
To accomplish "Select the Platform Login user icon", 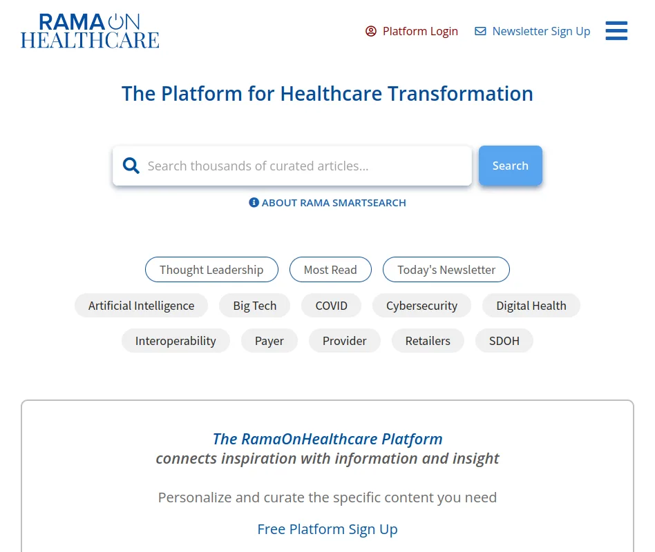I will (370, 31).
